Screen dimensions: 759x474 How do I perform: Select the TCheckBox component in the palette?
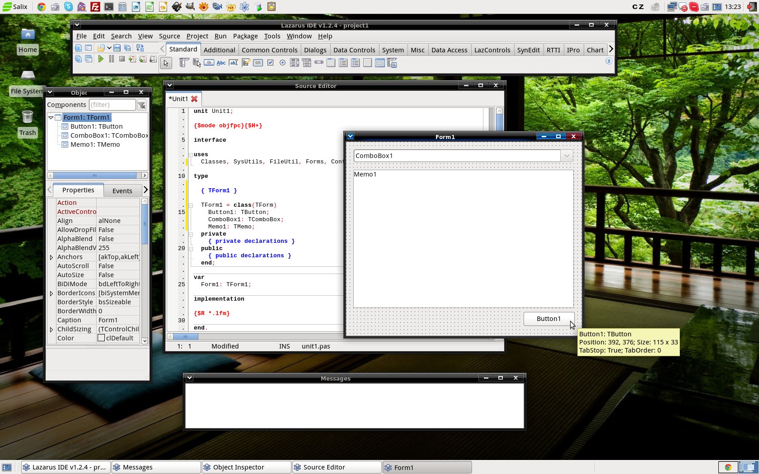[x=270, y=63]
